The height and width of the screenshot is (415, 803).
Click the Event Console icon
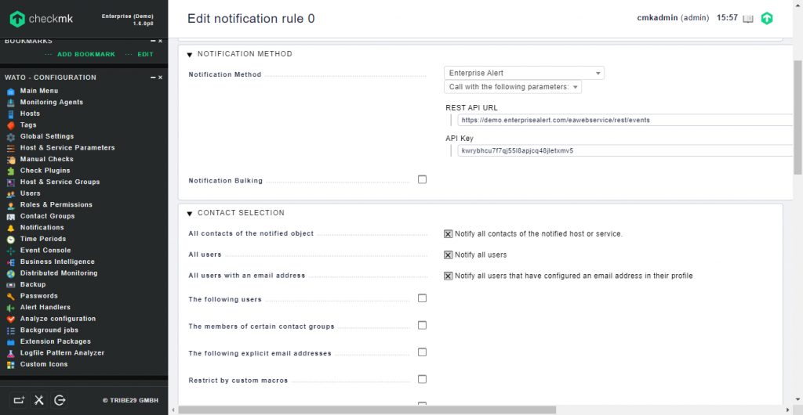pos(11,251)
